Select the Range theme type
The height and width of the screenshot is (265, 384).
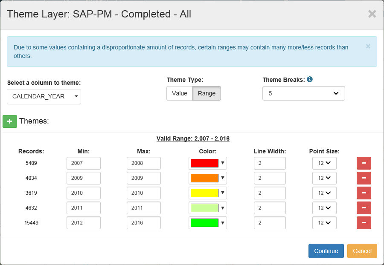[207, 93]
